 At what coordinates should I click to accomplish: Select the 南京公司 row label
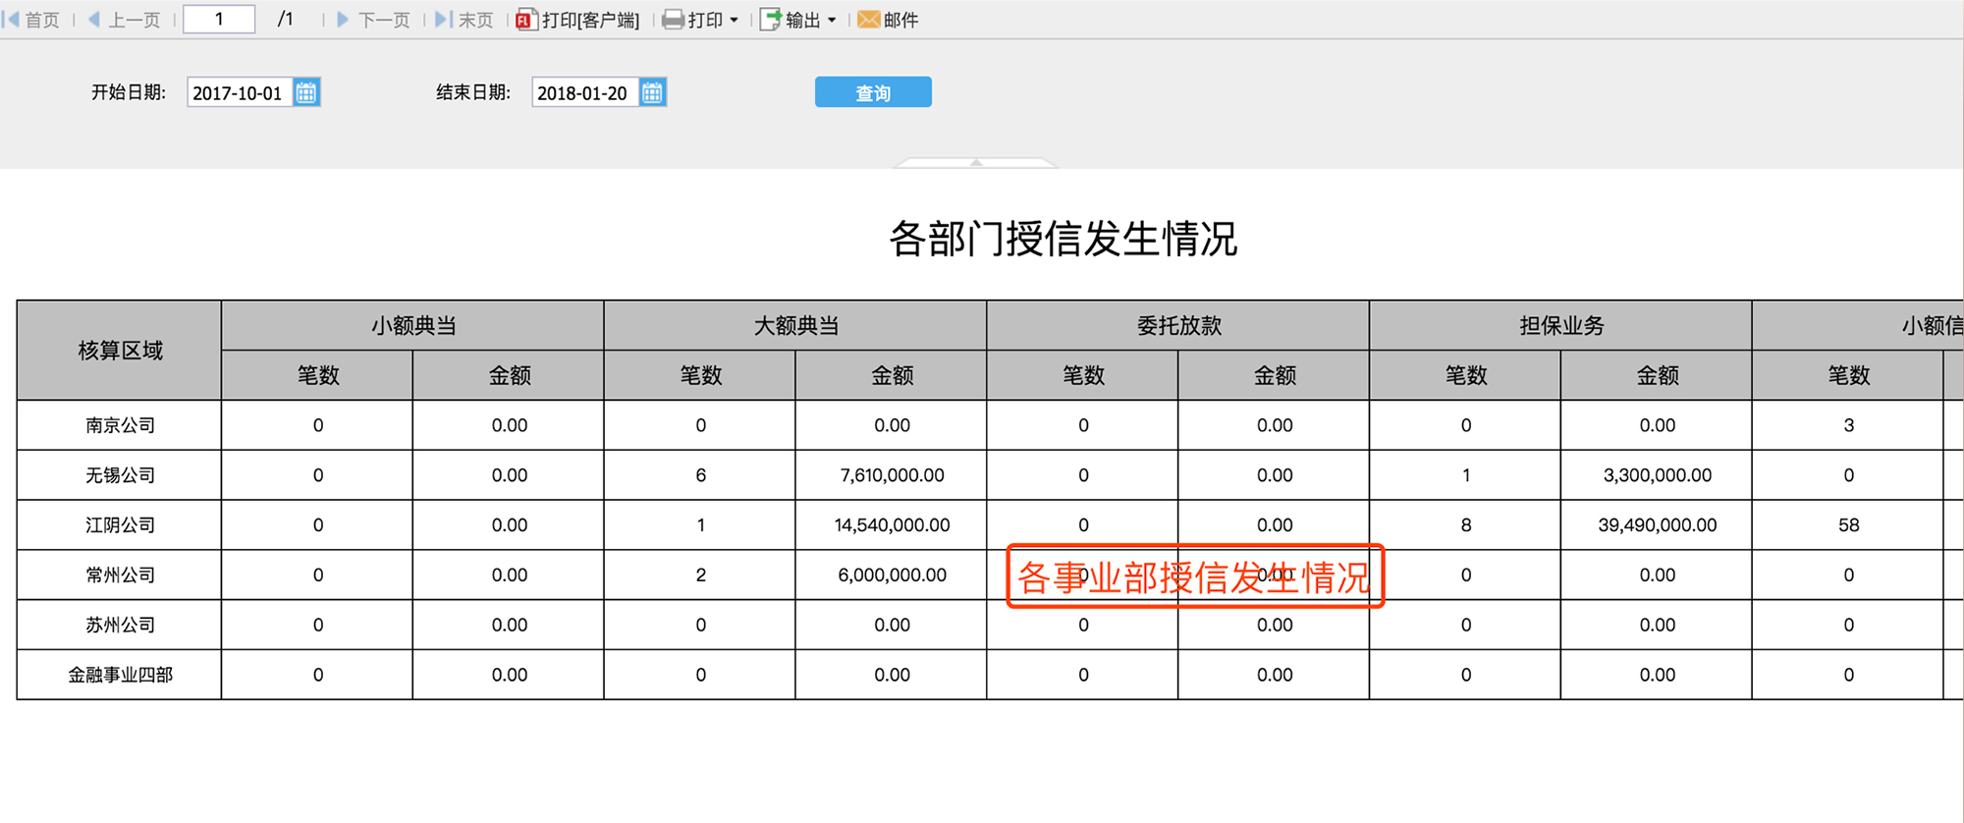(x=119, y=425)
